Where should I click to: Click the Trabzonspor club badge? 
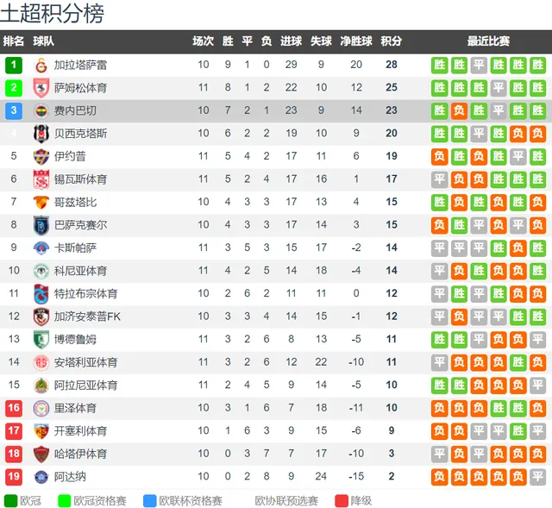pyautogui.click(x=41, y=294)
